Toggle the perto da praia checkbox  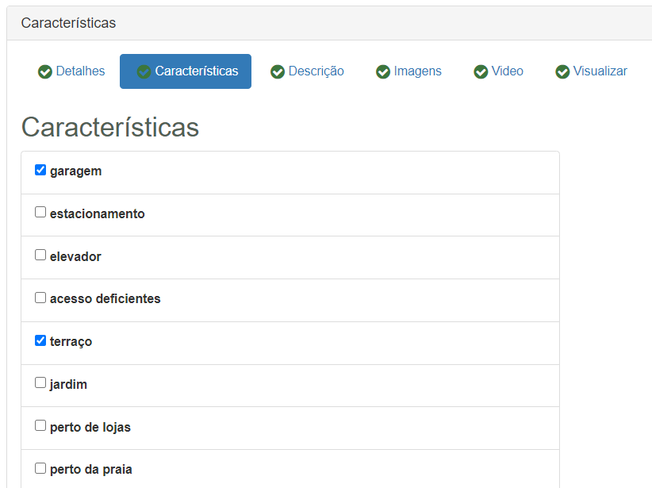pos(40,468)
